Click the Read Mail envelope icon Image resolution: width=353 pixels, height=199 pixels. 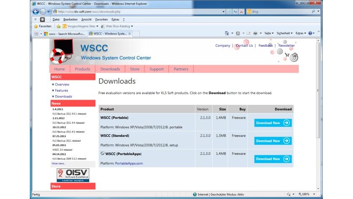click(248, 33)
